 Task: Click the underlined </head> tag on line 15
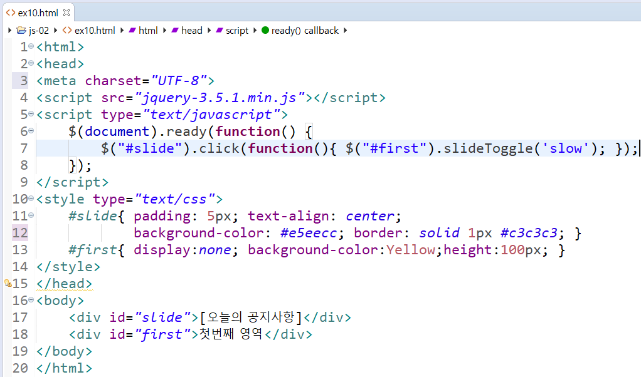click(64, 284)
